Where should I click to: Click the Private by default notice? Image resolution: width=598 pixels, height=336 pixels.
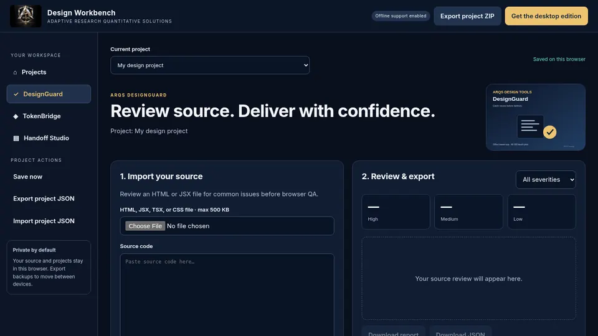(x=49, y=267)
